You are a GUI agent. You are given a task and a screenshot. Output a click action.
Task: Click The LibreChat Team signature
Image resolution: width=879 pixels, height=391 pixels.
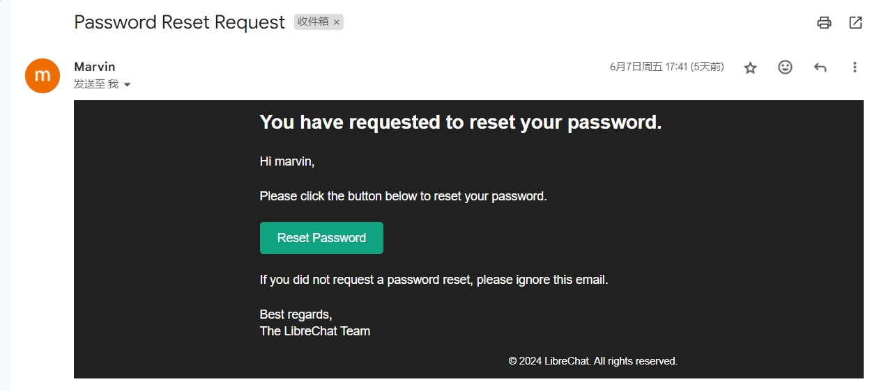pos(314,331)
